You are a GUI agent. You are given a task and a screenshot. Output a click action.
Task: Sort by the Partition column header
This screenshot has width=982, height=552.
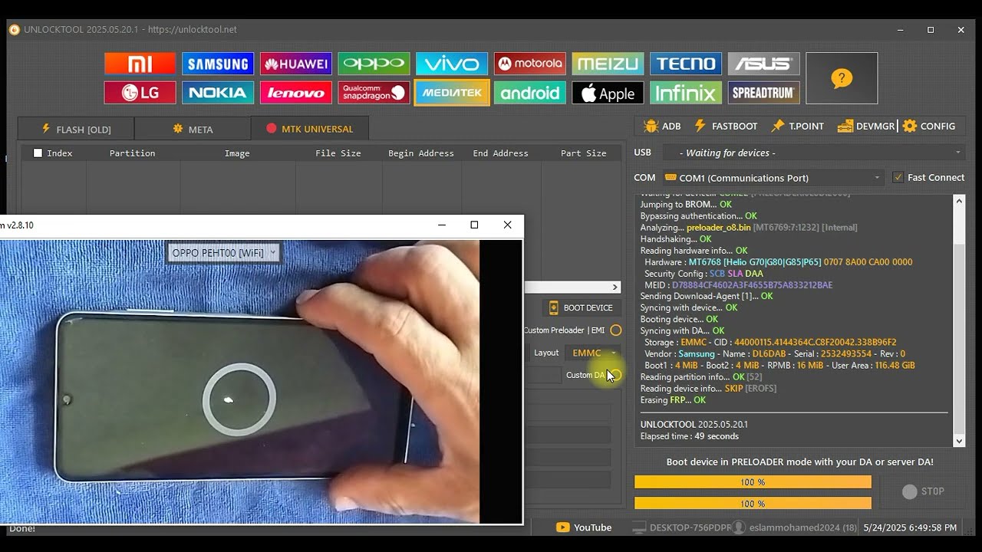click(132, 153)
